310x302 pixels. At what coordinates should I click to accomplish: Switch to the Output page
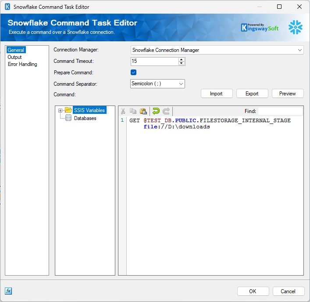[x=14, y=57]
